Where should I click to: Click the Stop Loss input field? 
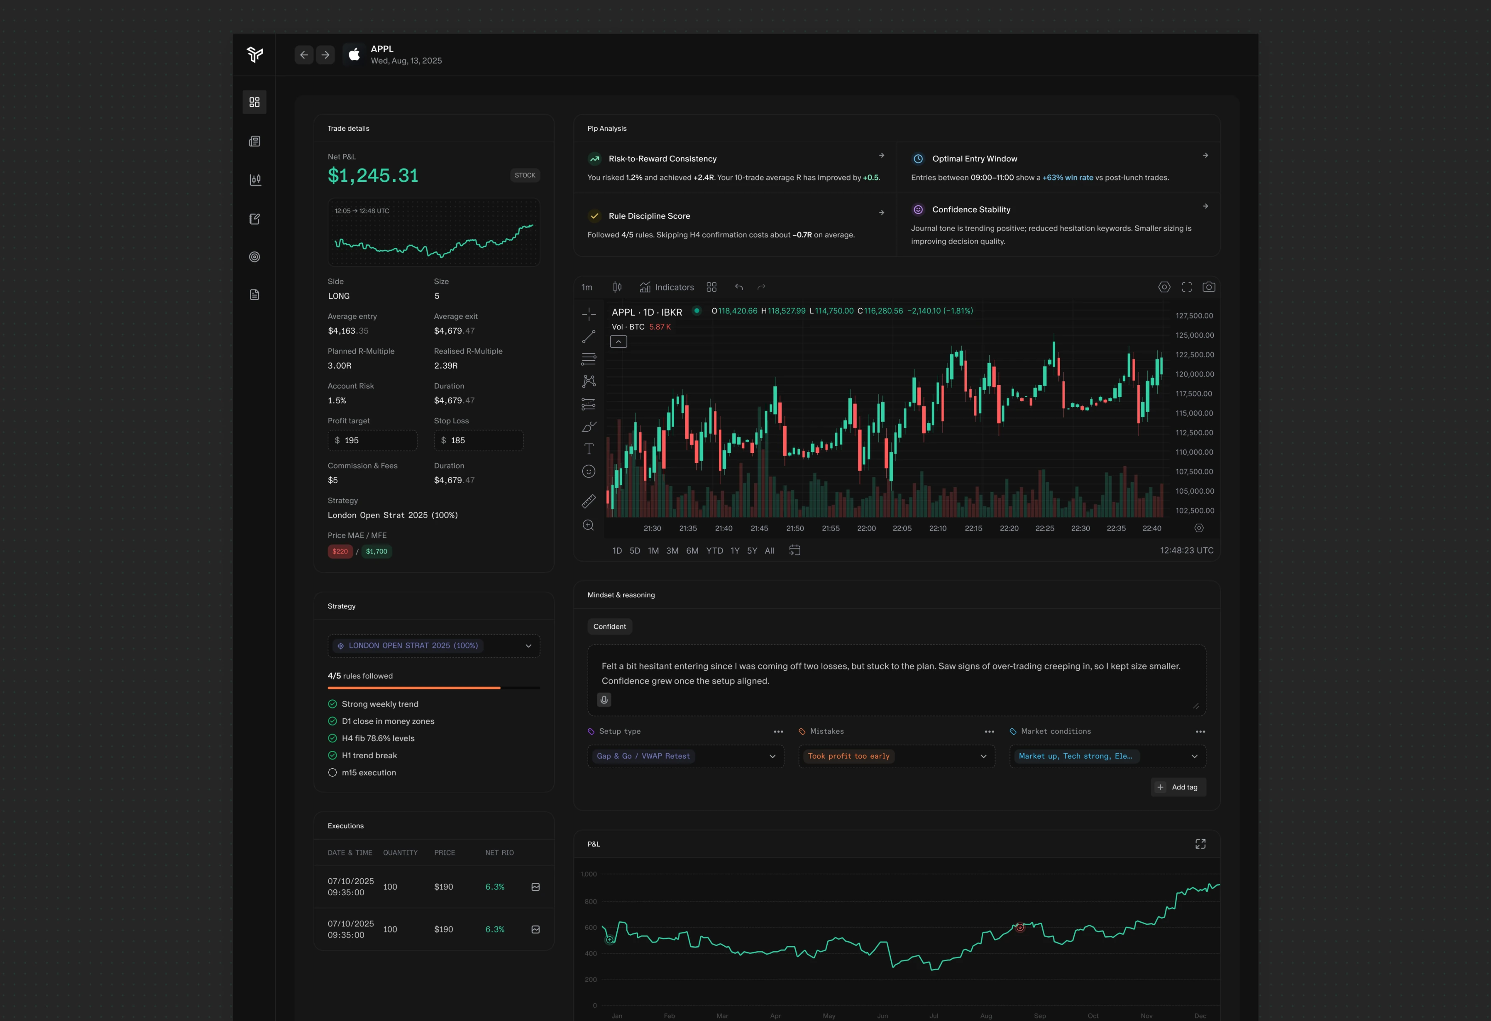(479, 441)
